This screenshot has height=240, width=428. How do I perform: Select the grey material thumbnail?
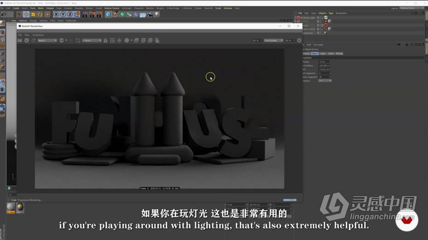pos(11,207)
